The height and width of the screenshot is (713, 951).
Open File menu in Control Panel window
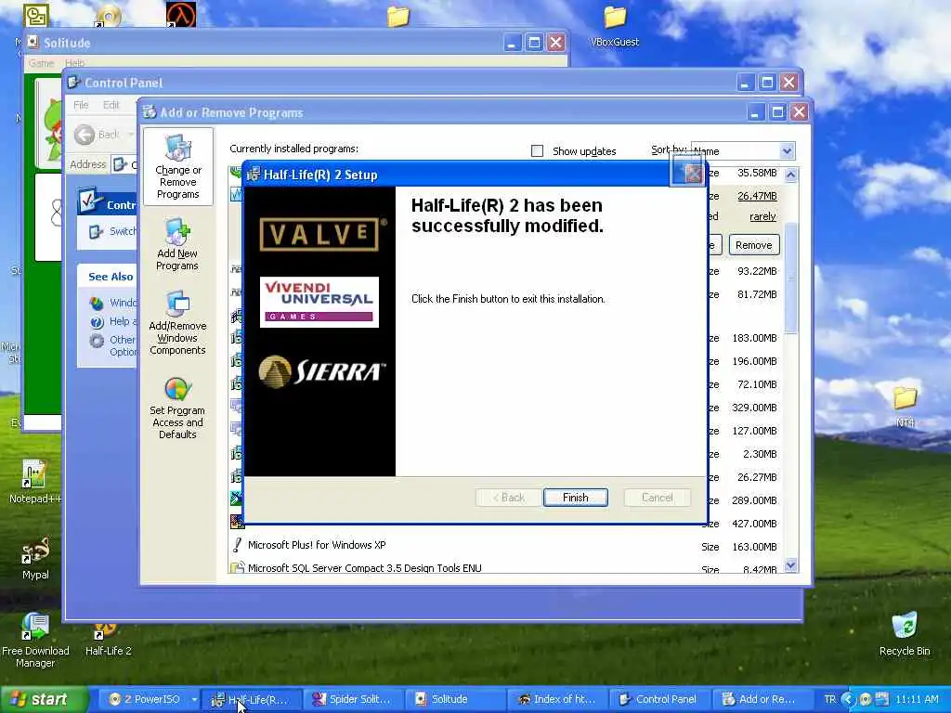tap(81, 105)
